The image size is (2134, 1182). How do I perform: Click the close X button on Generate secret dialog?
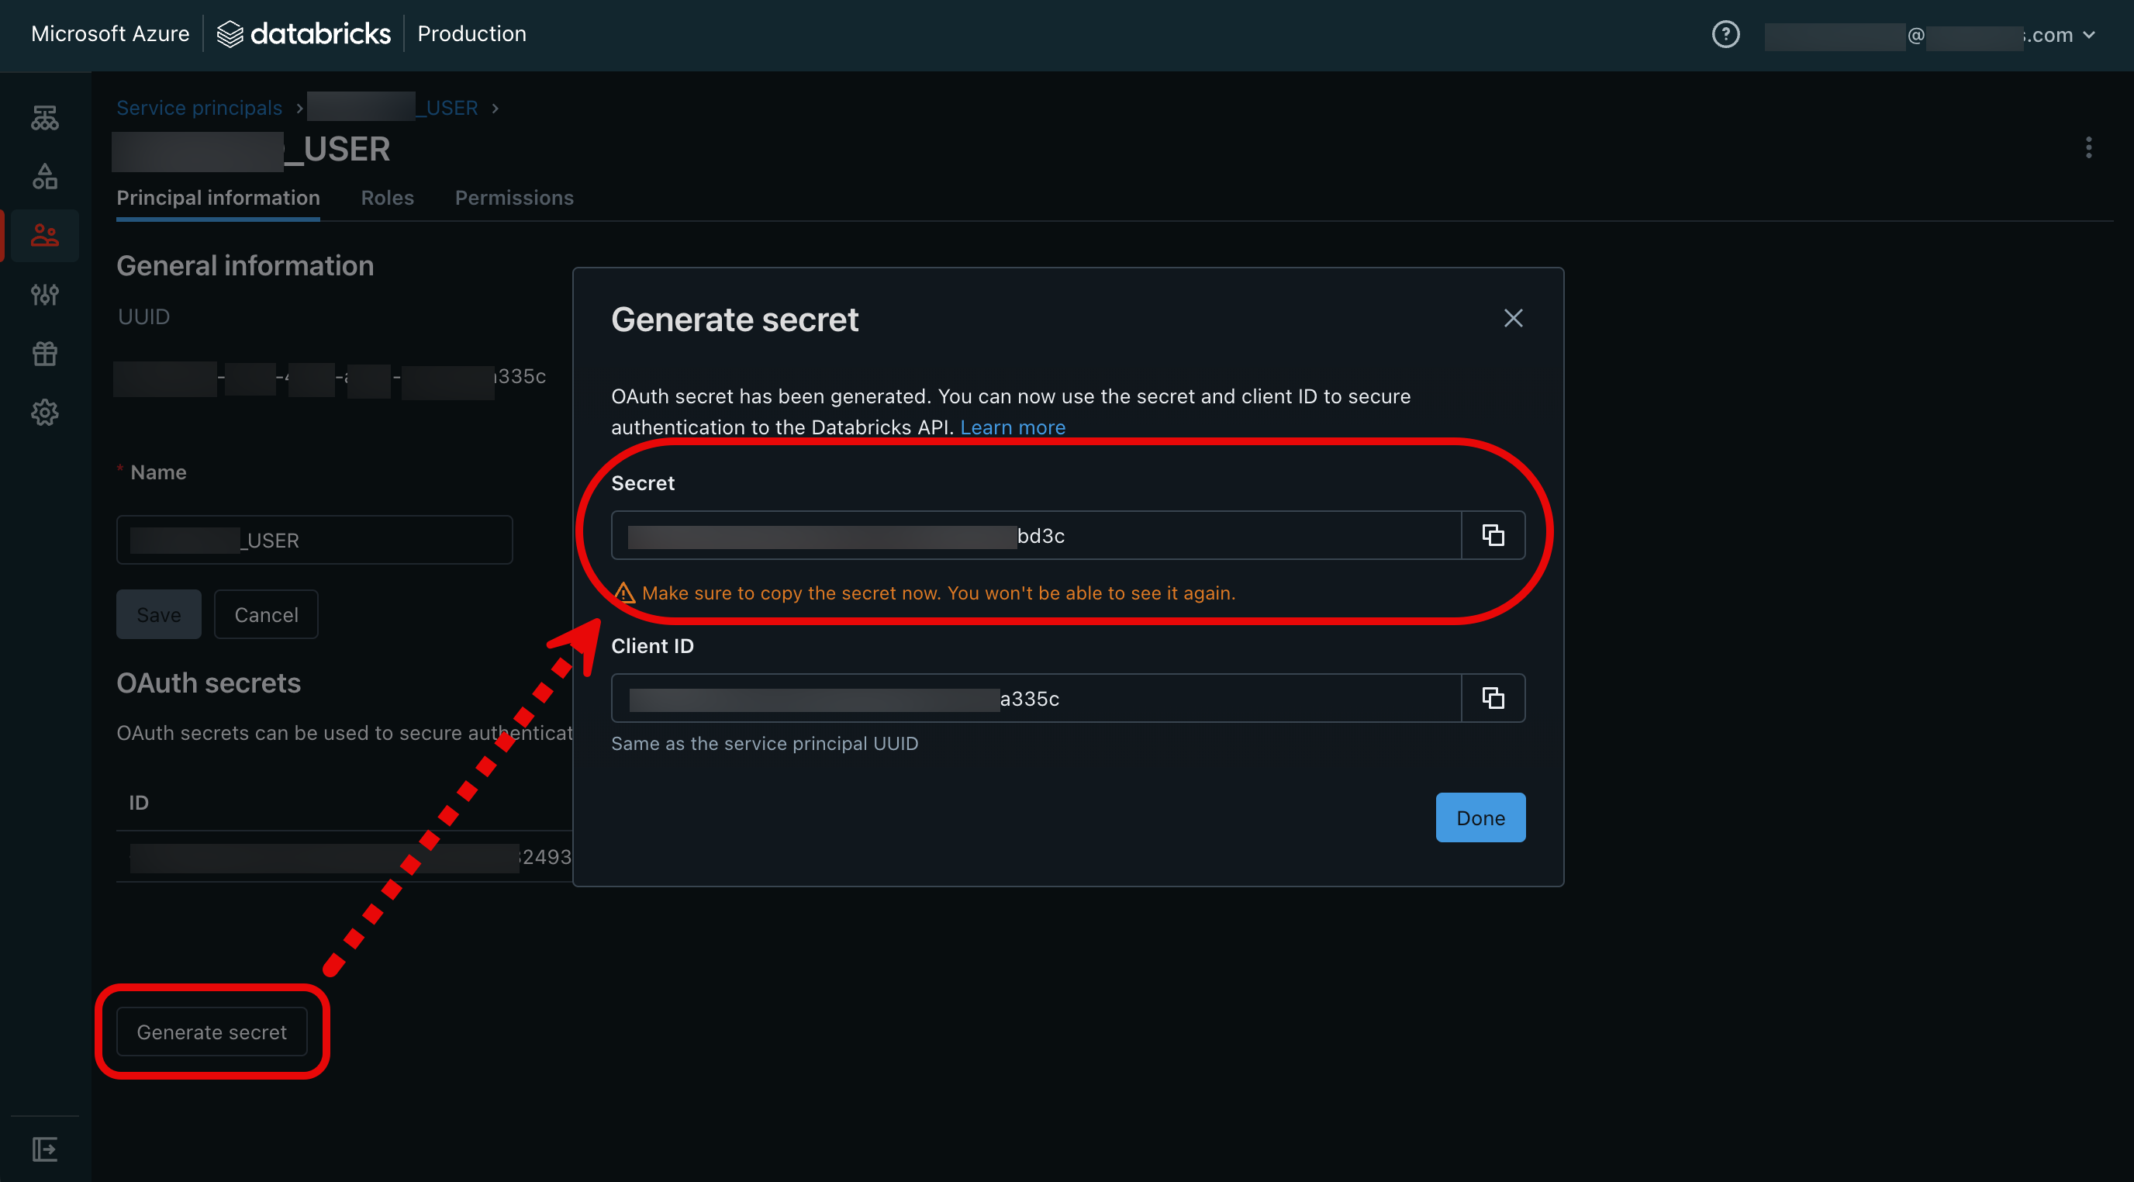click(1513, 317)
